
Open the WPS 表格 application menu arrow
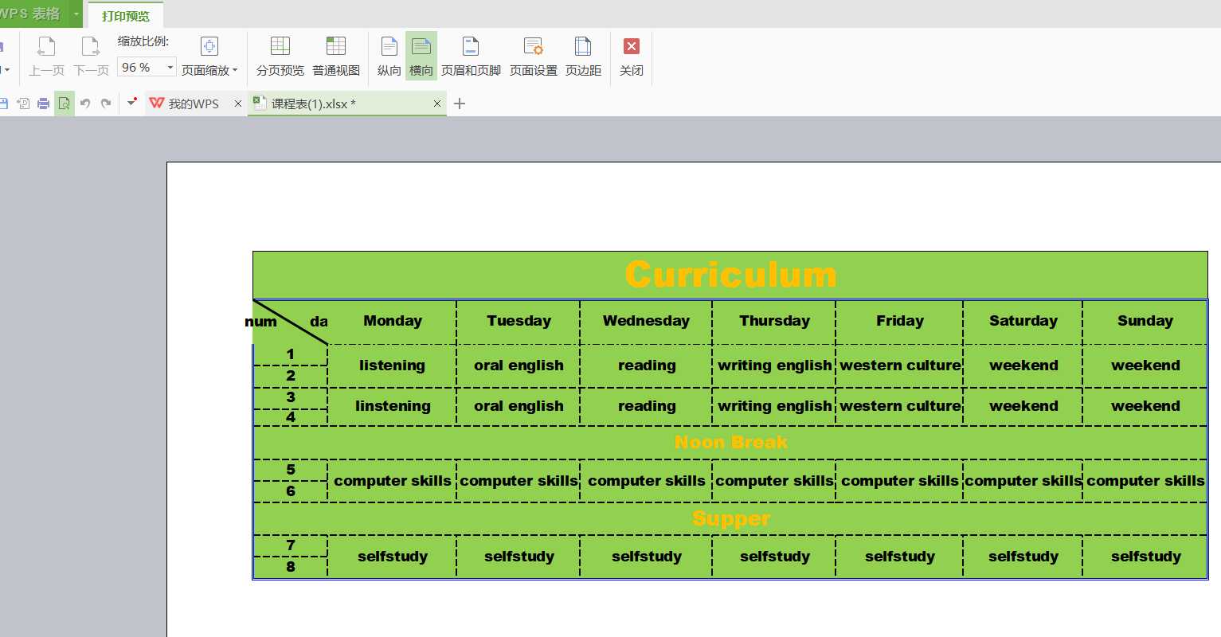[x=76, y=14]
